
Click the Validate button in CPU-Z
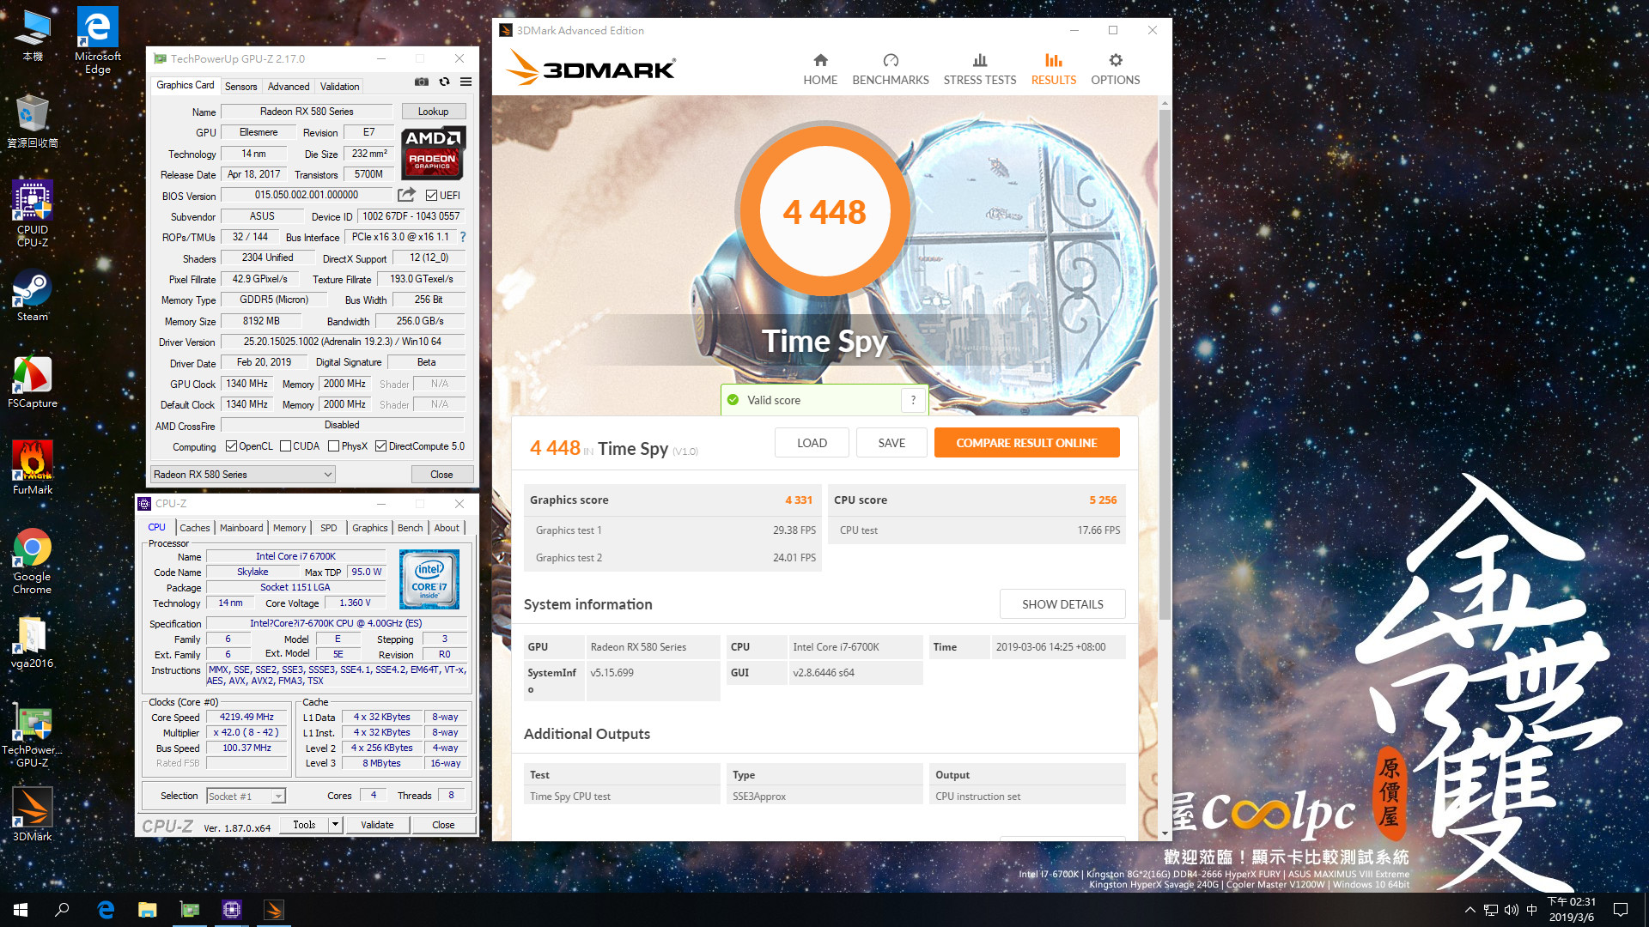pyautogui.click(x=377, y=825)
